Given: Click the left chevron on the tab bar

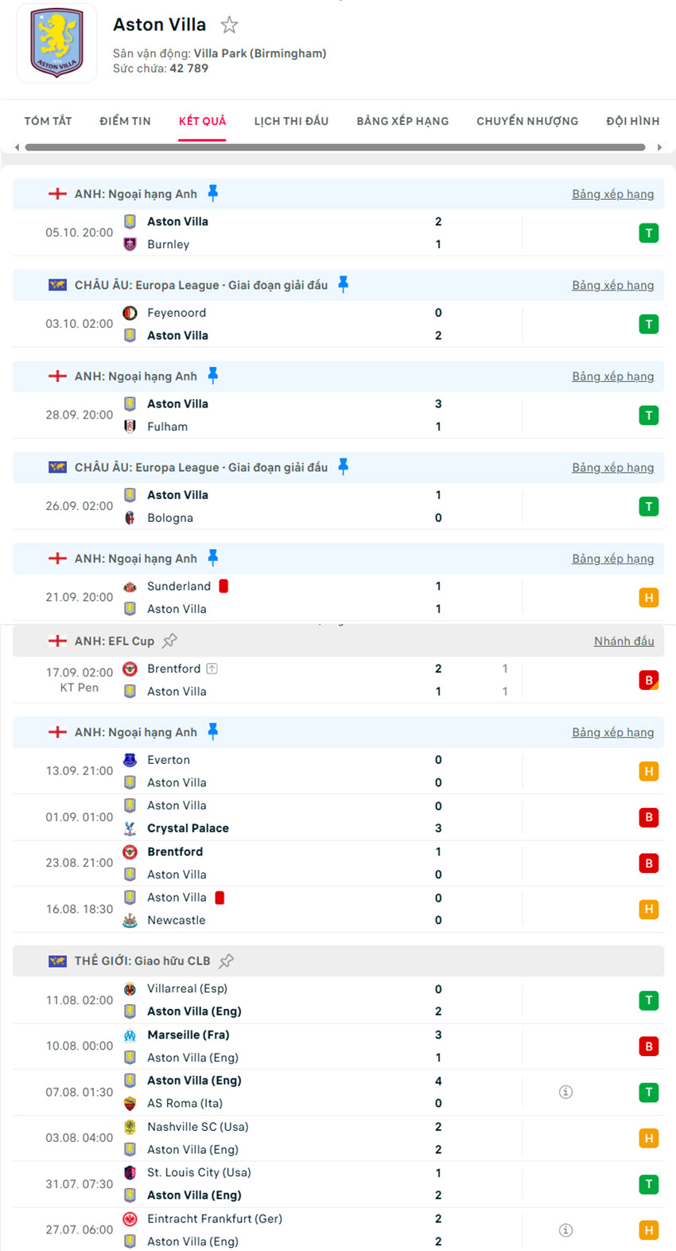Looking at the screenshot, I should click(x=16, y=146).
